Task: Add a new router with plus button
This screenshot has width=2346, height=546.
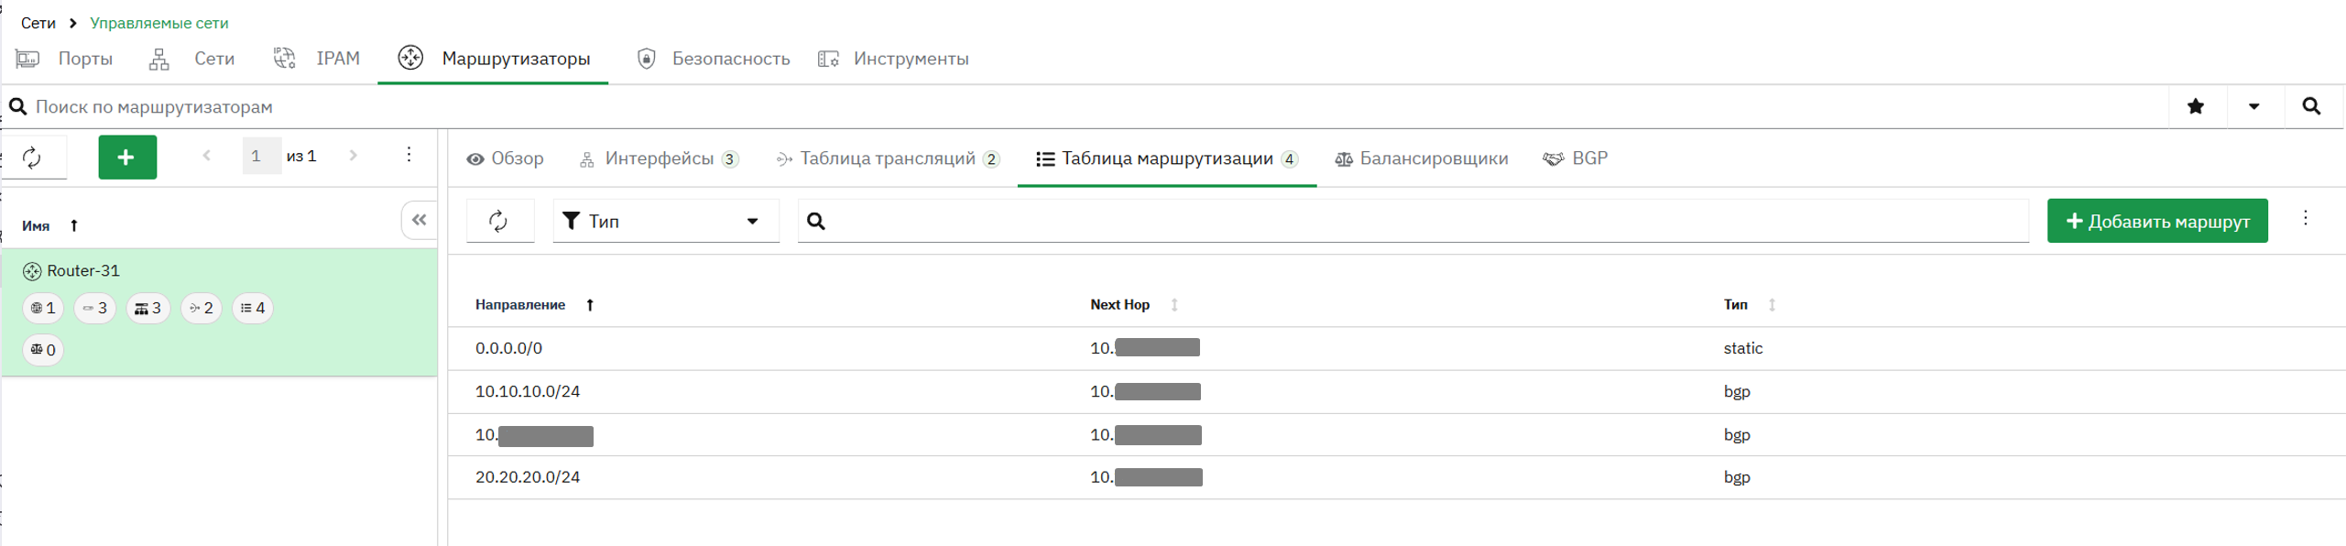Action: click(x=127, y=158)
